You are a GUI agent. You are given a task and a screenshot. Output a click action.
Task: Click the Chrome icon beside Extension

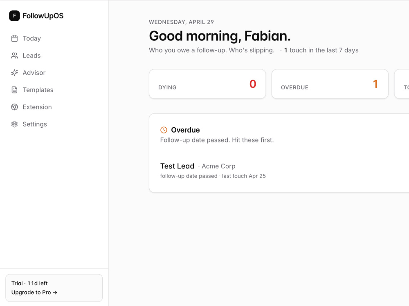click(x=15, y=107)
